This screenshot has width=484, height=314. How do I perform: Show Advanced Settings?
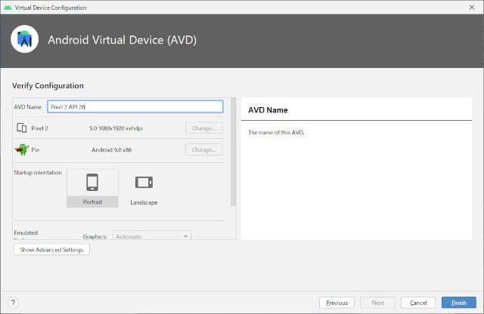tap(51, 250)
